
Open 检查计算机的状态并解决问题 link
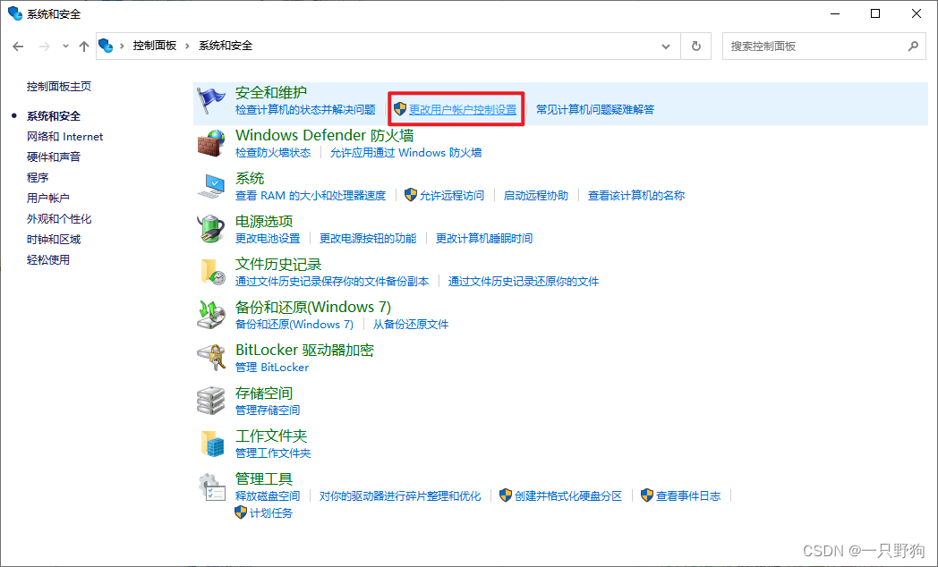[305, 110]
